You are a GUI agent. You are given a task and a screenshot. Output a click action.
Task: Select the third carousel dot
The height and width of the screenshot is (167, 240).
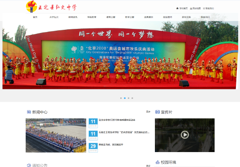128,98
